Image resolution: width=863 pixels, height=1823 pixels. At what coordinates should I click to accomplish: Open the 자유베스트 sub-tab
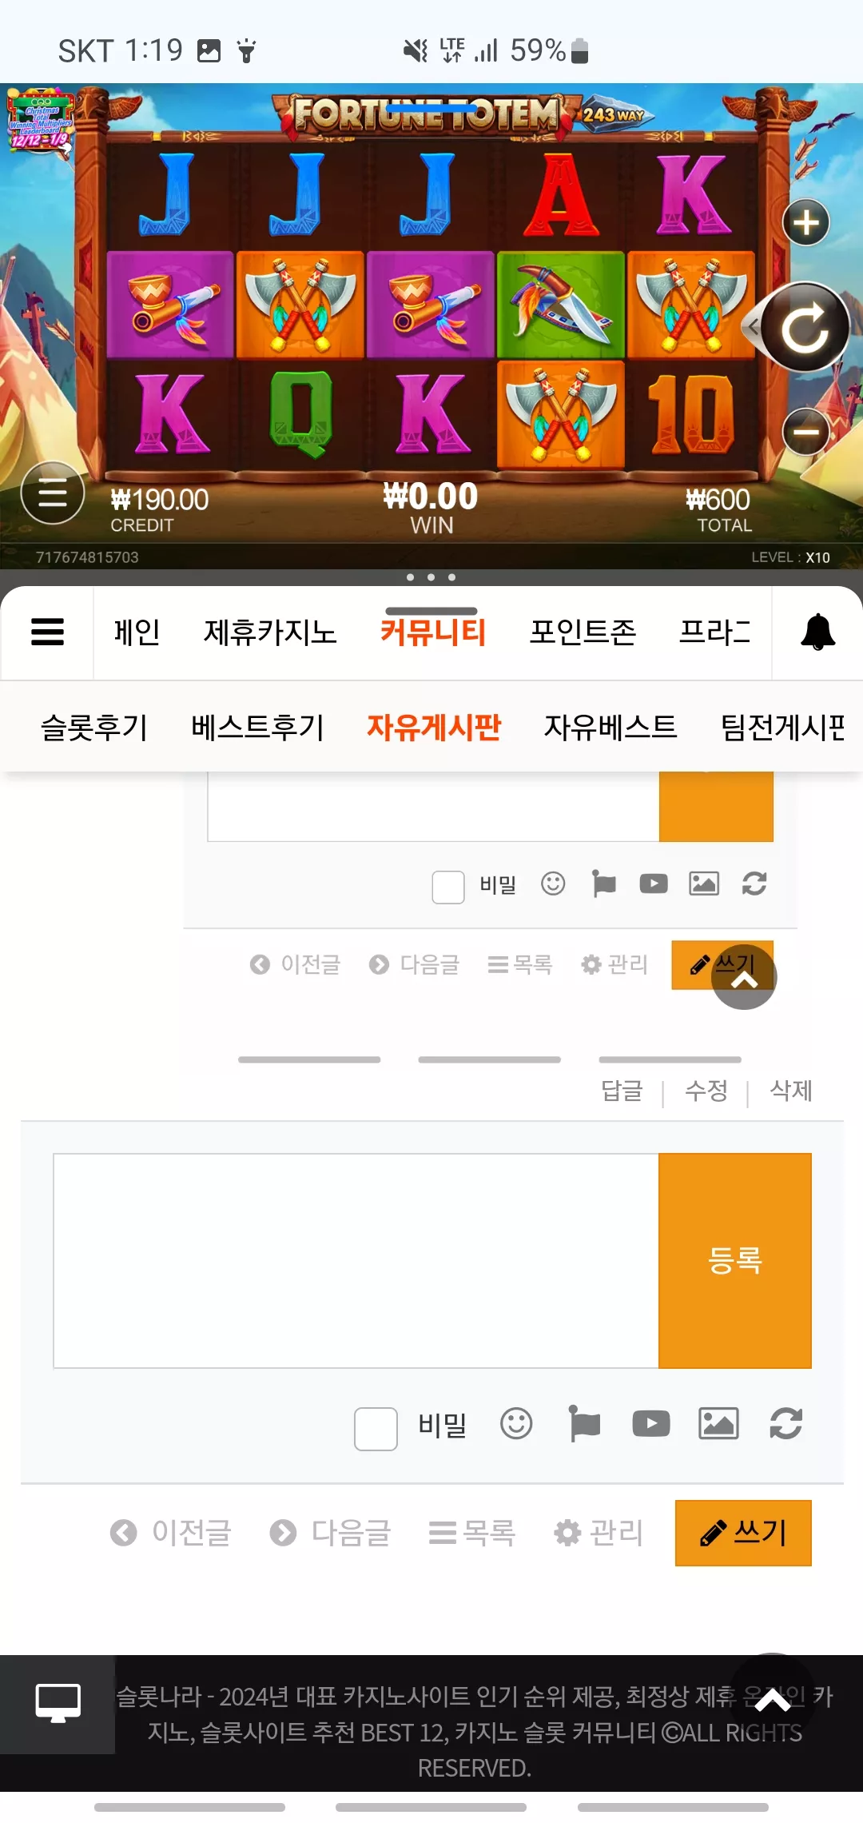[x=610, y=727]
